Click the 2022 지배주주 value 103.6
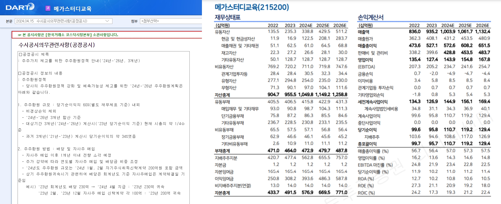 tap(415, 137)
